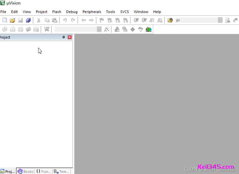Click the Batch build icon
The height and width of the screenshot is (174, 239).
click(28, 29)
